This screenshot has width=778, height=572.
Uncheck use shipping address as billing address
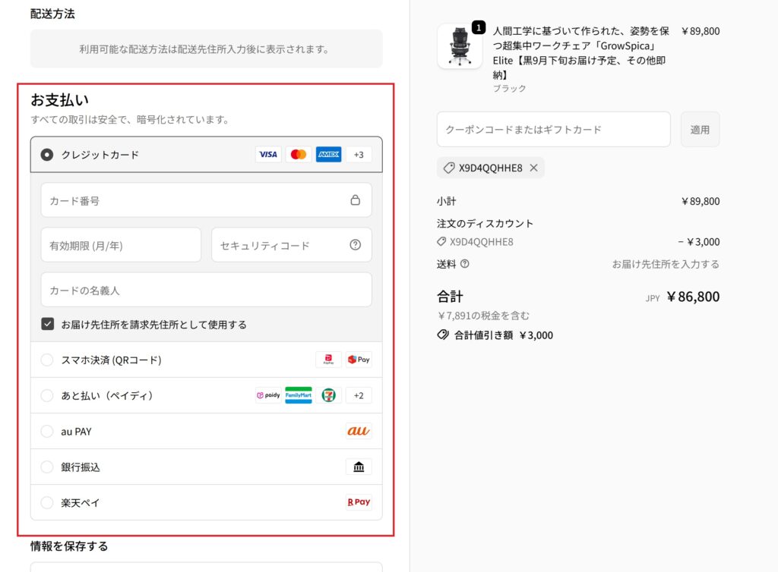click(x=48, y=324)
